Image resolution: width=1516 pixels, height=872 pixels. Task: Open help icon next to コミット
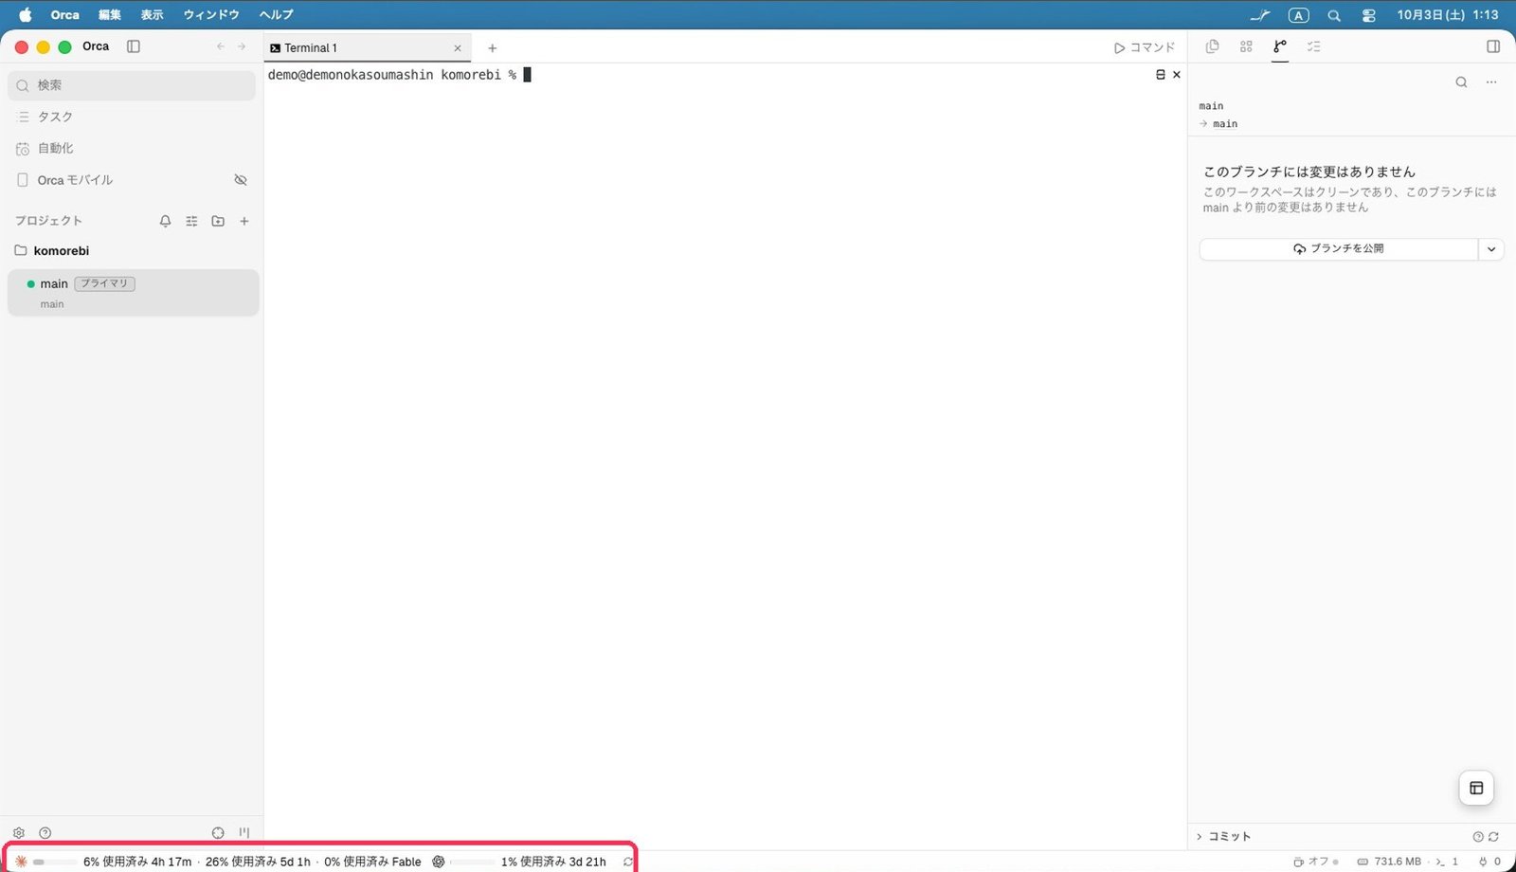coord(1478,837)
